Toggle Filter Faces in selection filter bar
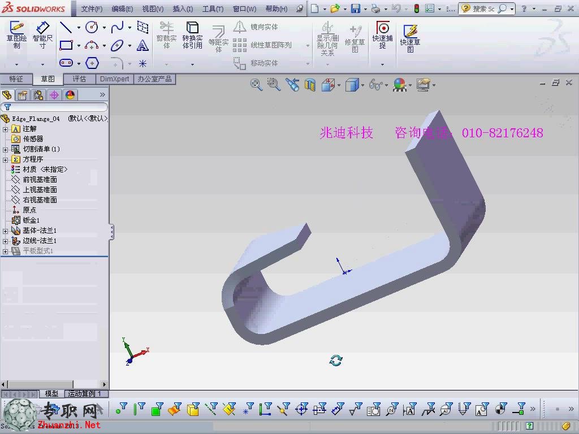The height and width of the screenshot is (434, 579). (157, 409)
